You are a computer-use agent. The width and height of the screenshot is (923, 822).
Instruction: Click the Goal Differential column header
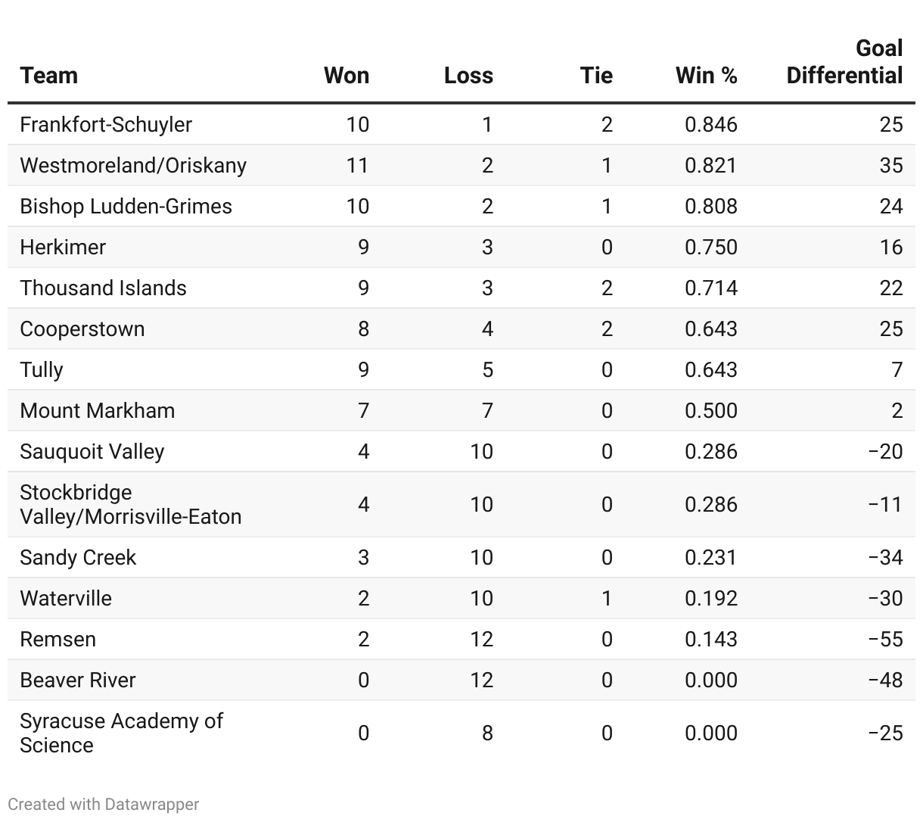click(845, 62)
